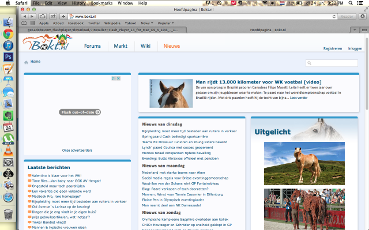Open the new tab plus button
The height and width of the screenshot is (230, 369).
[x=355, y=30]
